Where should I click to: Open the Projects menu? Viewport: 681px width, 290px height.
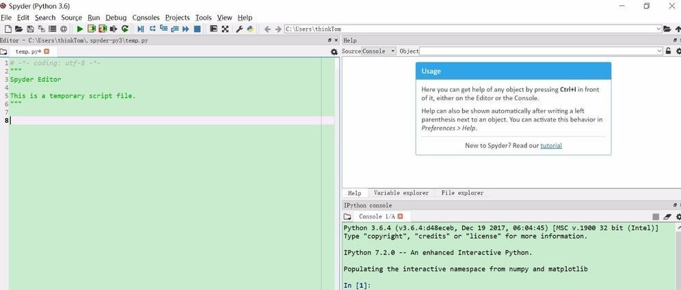(x=177, y=18)
